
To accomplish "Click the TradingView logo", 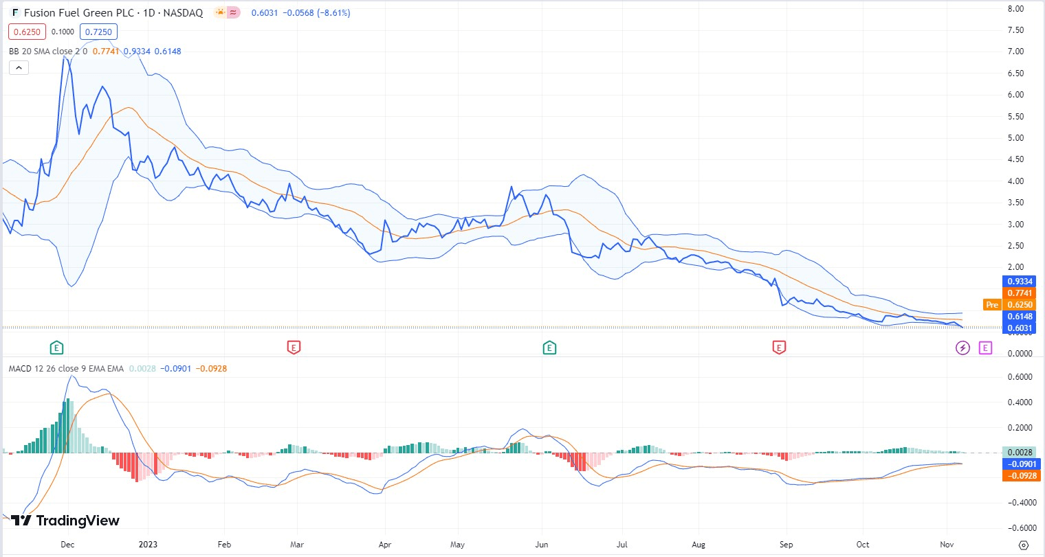I will click(65, 521).
